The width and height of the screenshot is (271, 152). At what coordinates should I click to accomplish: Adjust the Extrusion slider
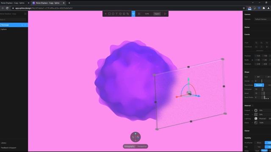coord(263,89)
